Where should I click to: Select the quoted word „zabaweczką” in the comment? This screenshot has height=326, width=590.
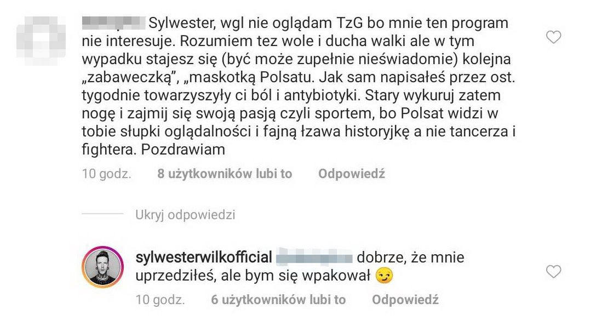click(x=130, y=78)
